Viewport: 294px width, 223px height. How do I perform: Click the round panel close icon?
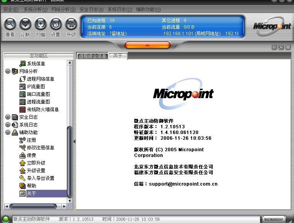coord(288,47)
